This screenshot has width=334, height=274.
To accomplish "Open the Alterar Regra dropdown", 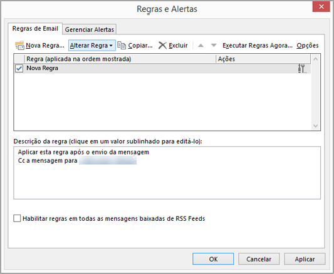I will pyautogui.click(x=92, y=45).
